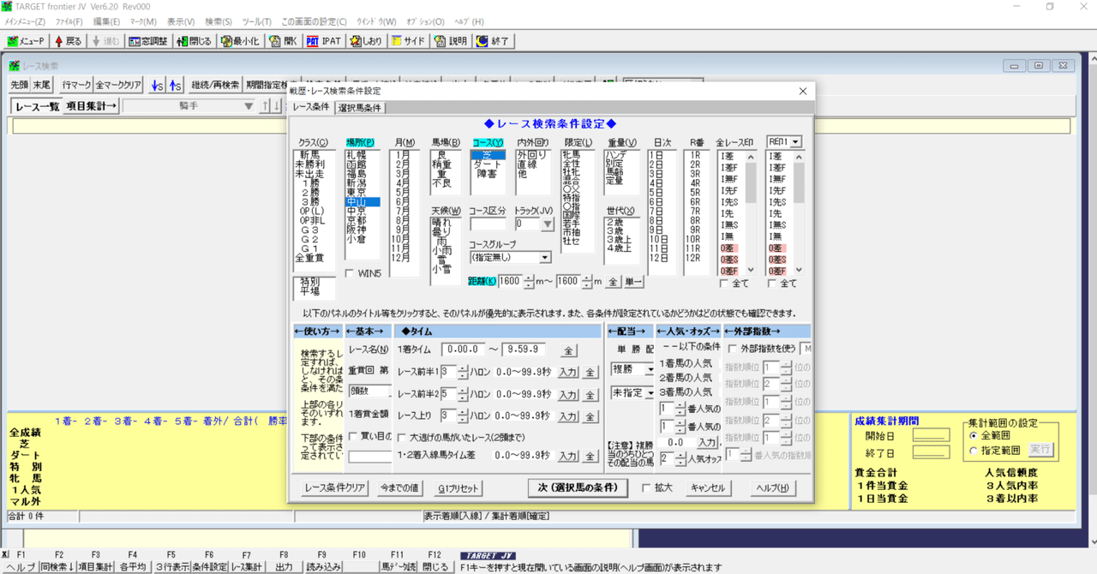
Task: Click the 開く toolbar button
Action: click(283, 40)
